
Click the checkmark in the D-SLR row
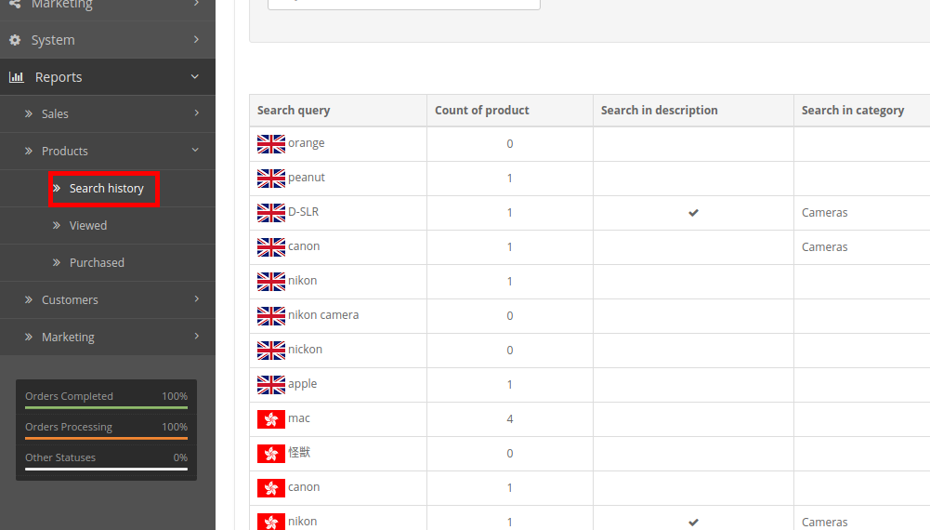tap(693, 213)
